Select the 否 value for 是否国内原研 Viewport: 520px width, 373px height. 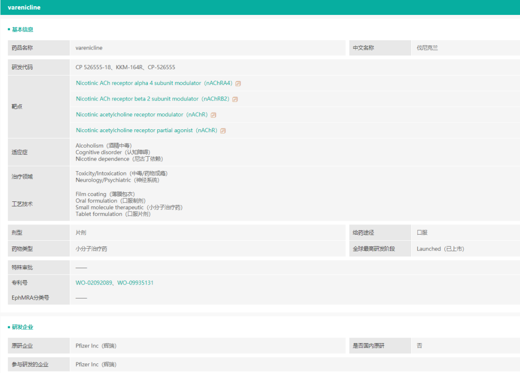pyautogui.click(x=419, y=346)
